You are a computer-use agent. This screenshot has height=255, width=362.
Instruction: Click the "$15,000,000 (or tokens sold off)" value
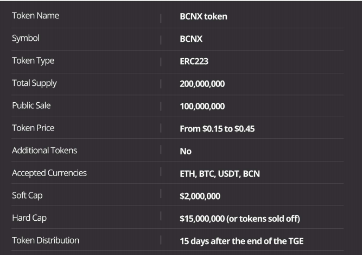click(240, 219)
